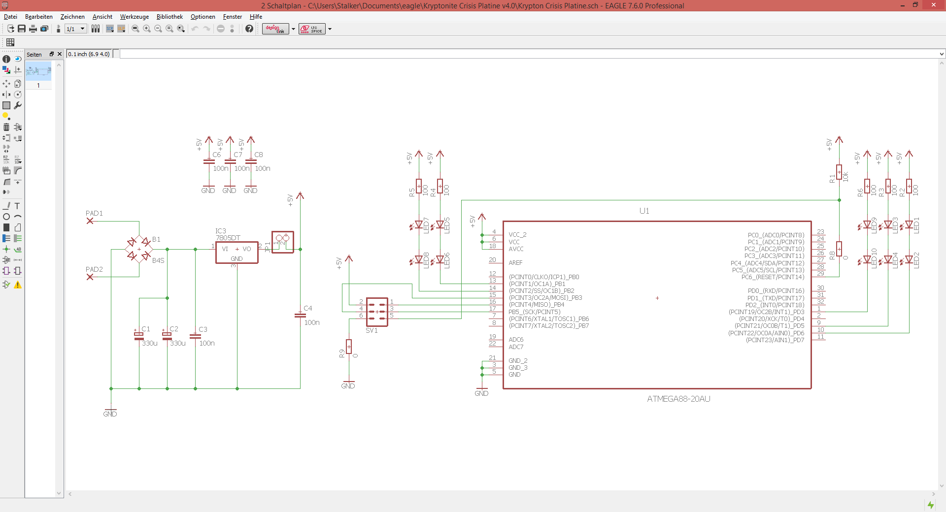This screenshot has width=946, height=512.
Task: Open the Datei menu
Action: [x=10, y=17]
